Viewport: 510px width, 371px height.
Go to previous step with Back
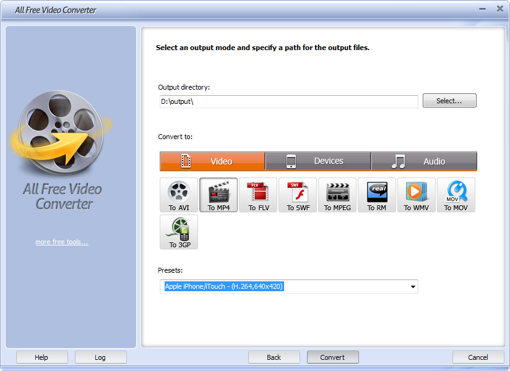tap(274, 357)
